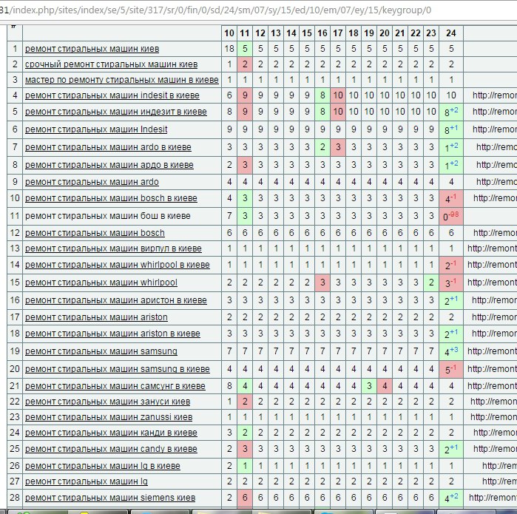Open ремонт стиральных машин bosch в киеве
This screenshot has width=517, height=514.
[x=111, y=198]
